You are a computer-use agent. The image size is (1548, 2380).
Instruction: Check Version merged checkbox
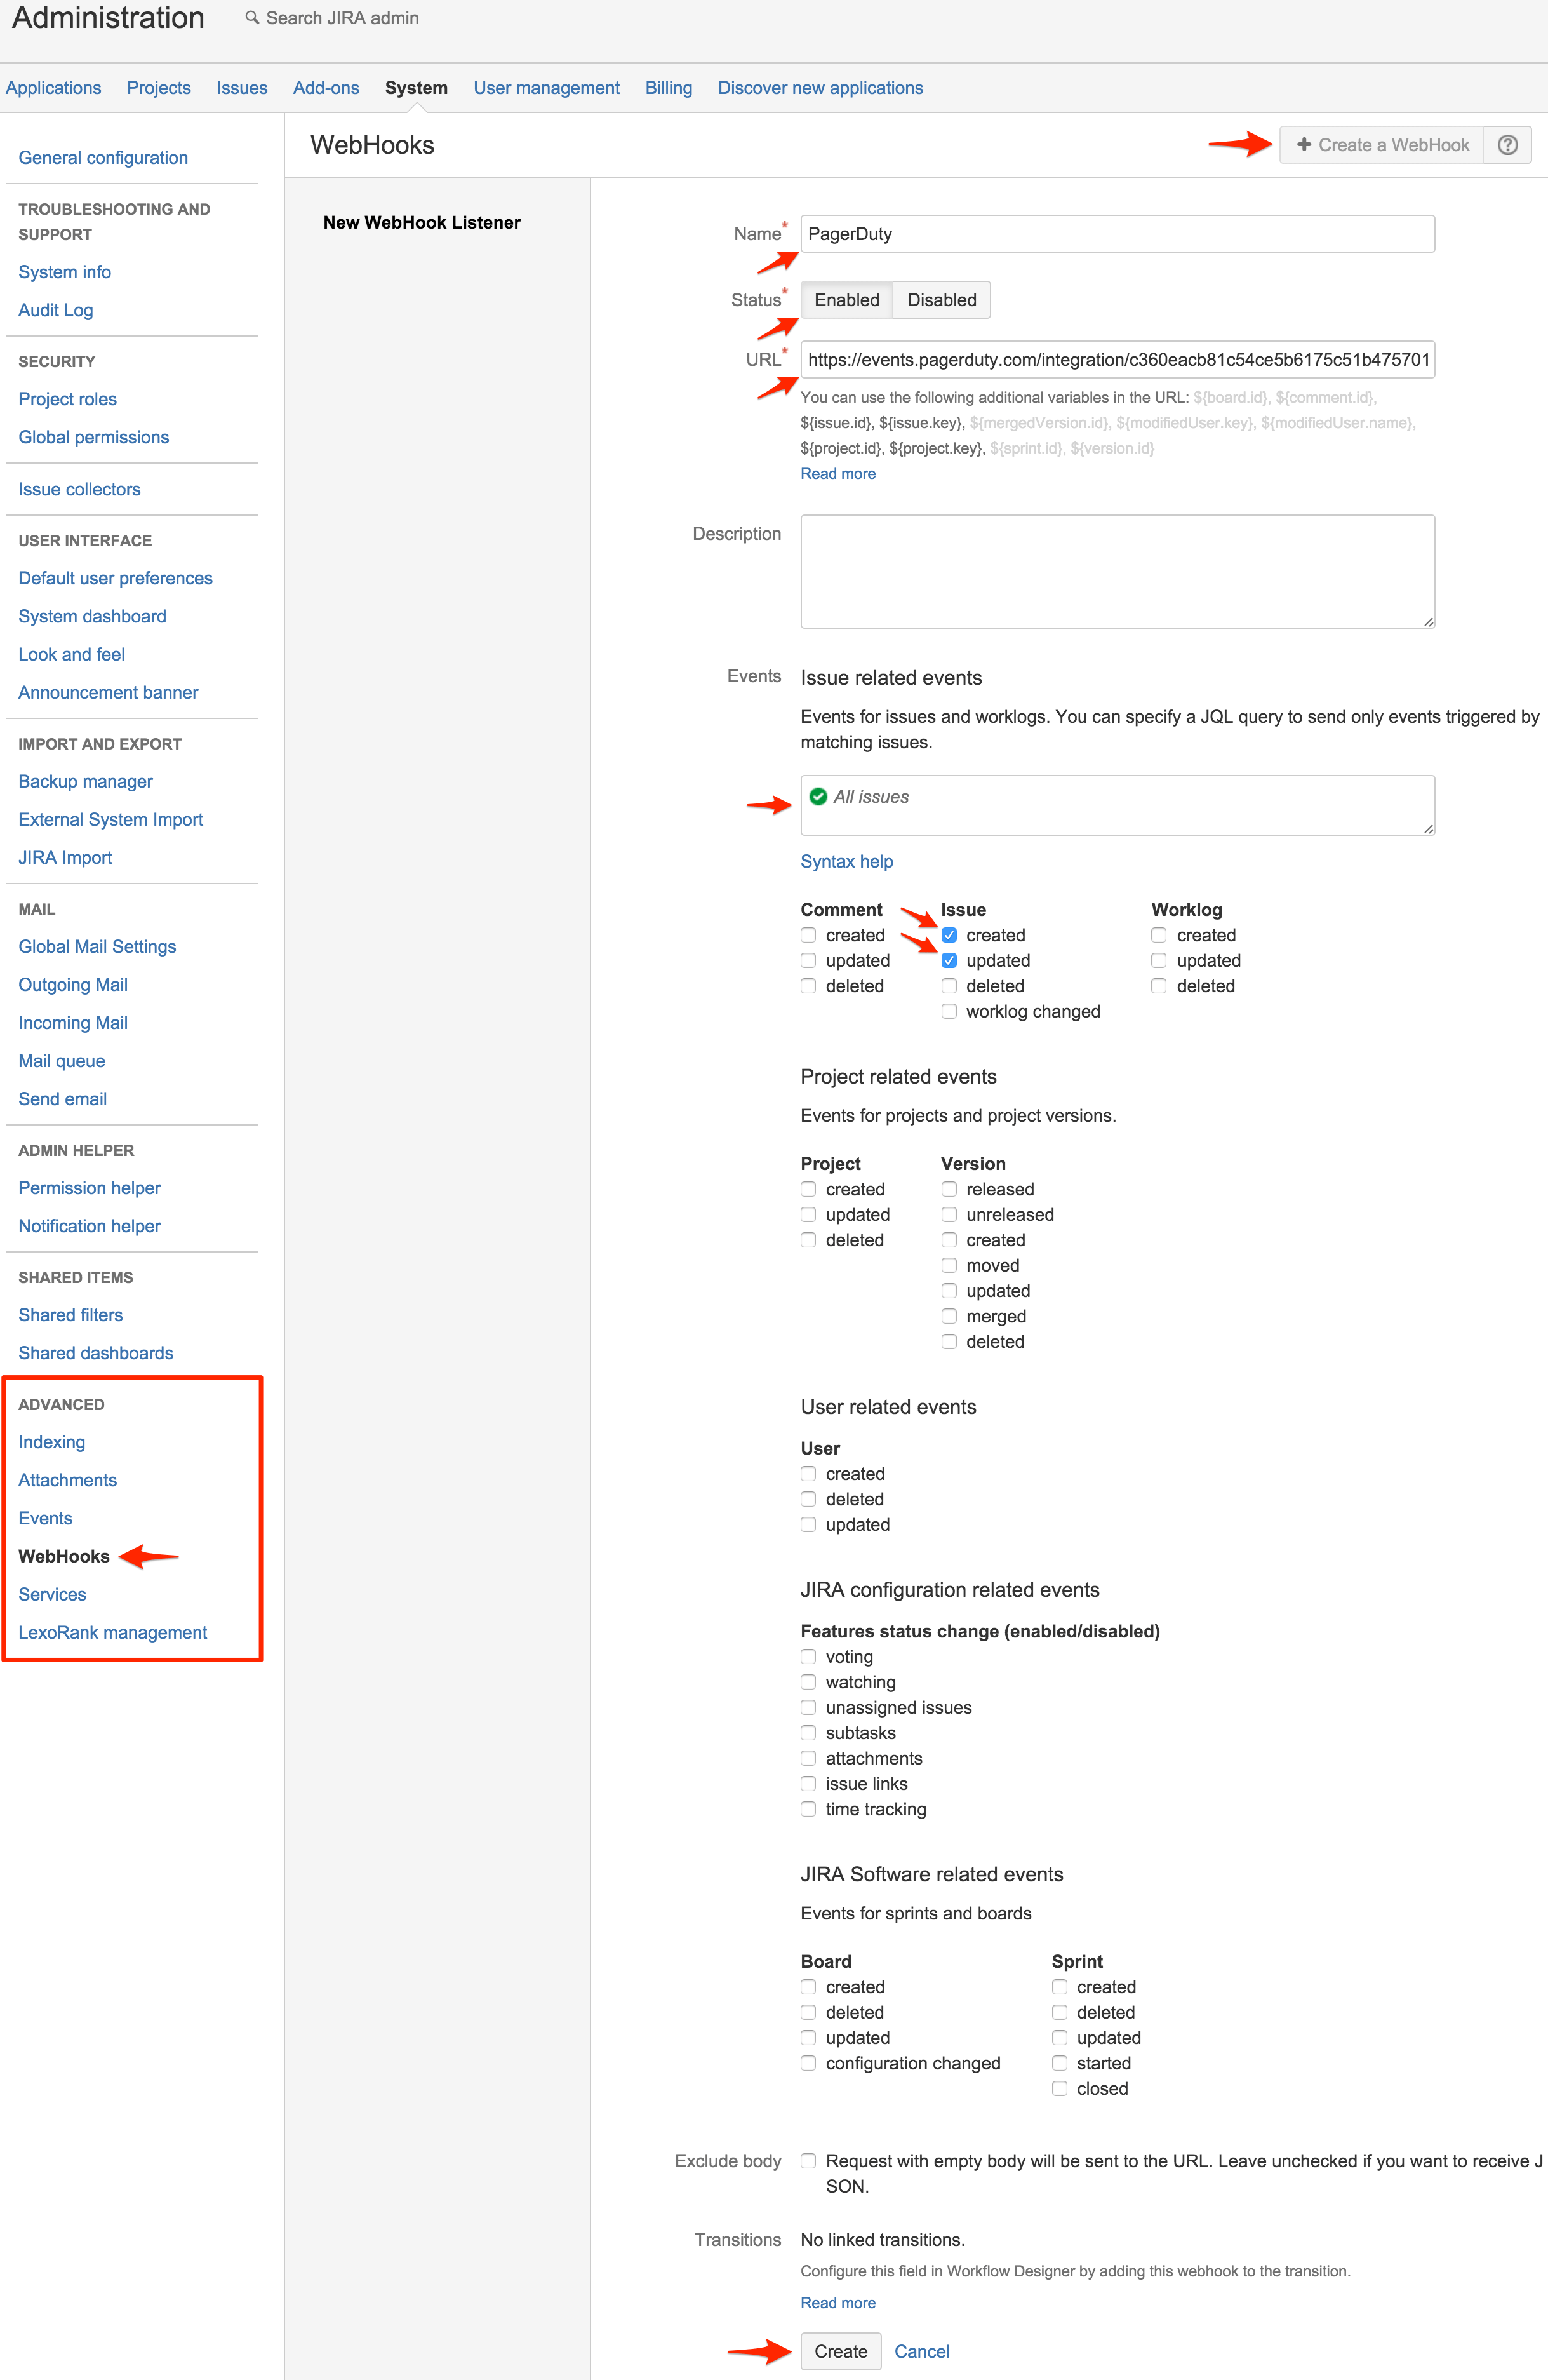tap(949, 1316)
